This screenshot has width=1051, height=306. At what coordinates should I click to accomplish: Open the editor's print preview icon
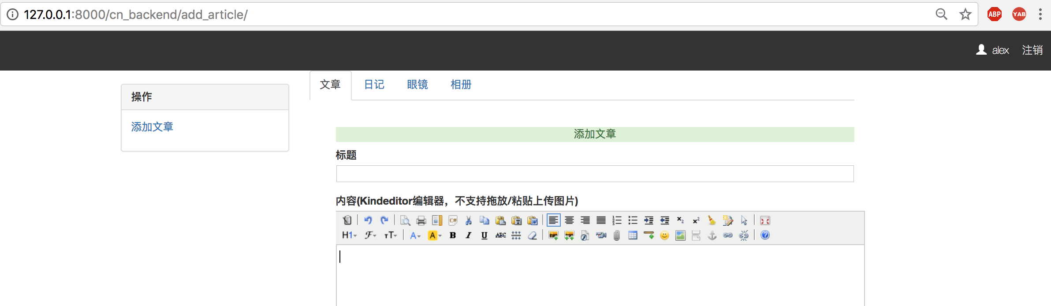pyautogui.click(x=405, y=220)
